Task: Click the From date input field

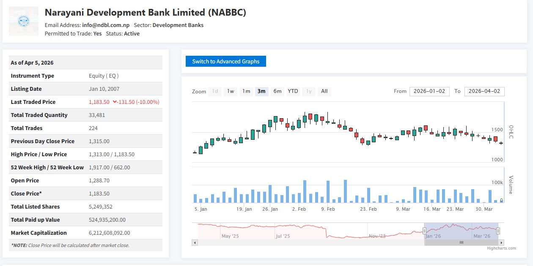Action: coord(429,91)
